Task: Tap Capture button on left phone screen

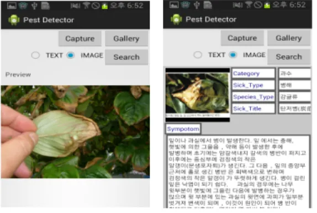Action: pos(80,39)
